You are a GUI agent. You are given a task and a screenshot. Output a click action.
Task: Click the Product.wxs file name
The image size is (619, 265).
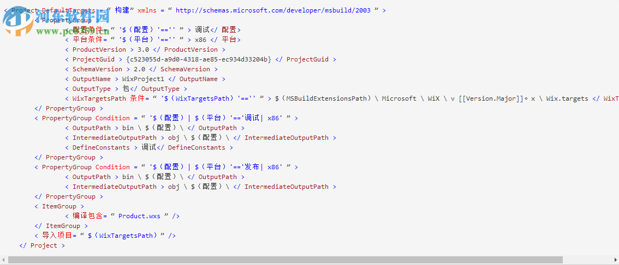point(139,216)
